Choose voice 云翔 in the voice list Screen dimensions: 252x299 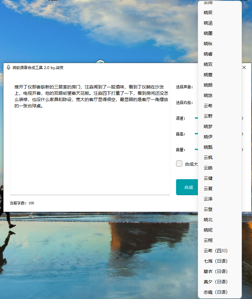coord(207,240)
